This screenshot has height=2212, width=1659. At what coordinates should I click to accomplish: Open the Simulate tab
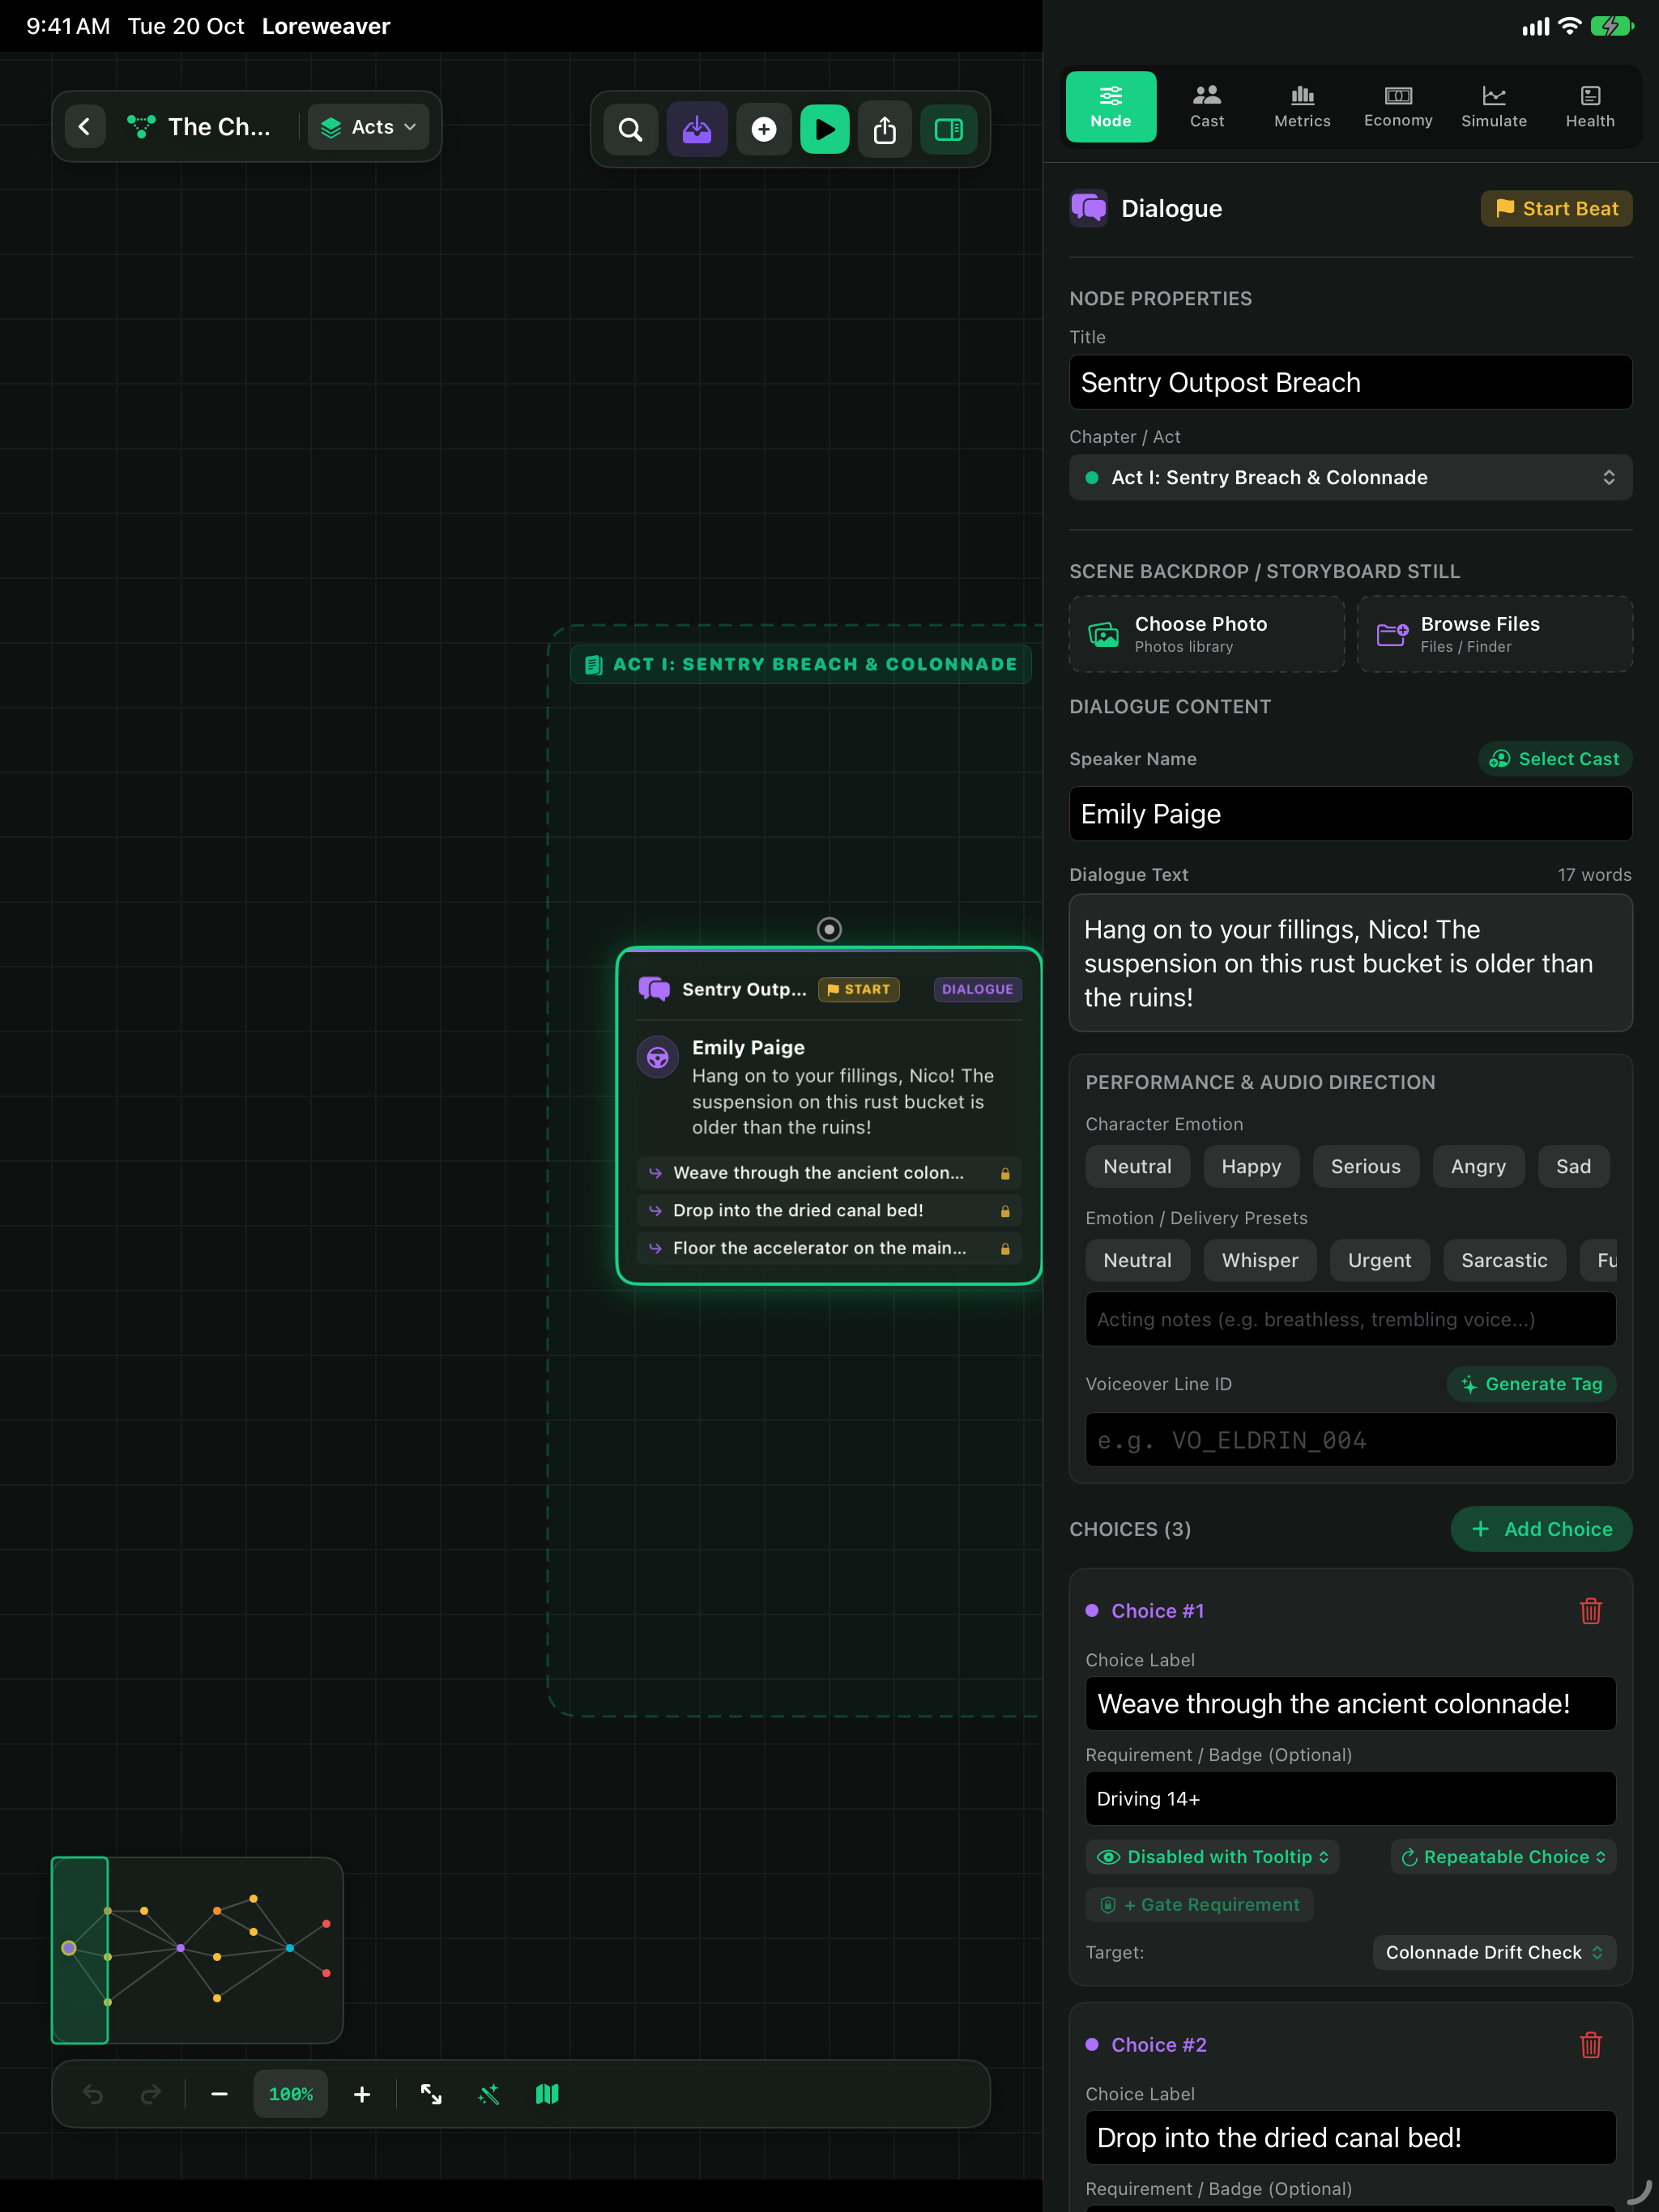point(1494,106)
